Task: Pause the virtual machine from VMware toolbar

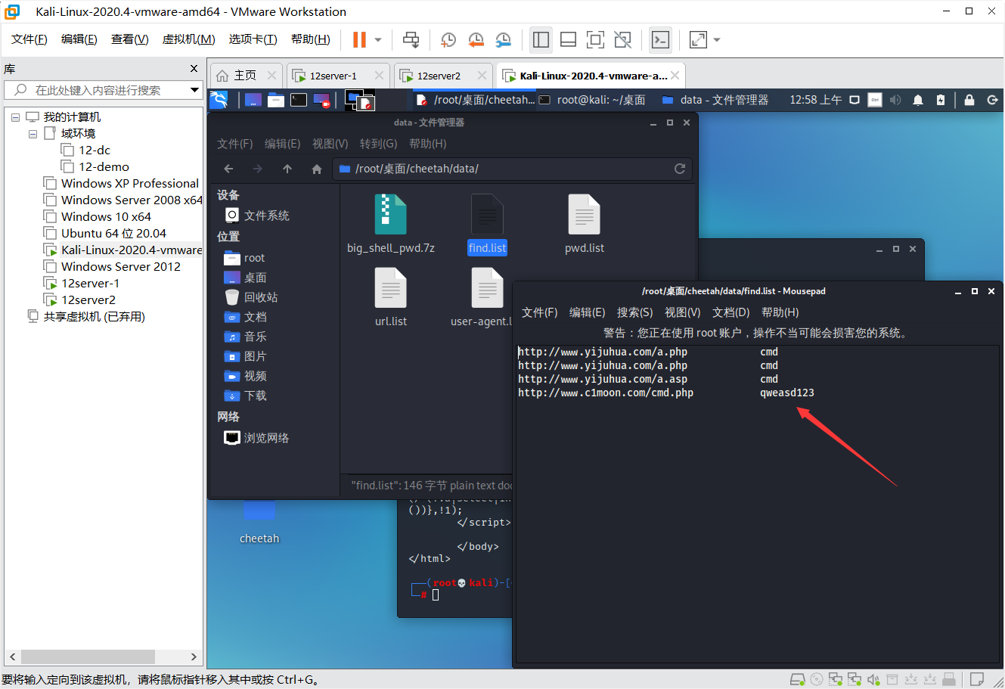Action: pos(359,39)
